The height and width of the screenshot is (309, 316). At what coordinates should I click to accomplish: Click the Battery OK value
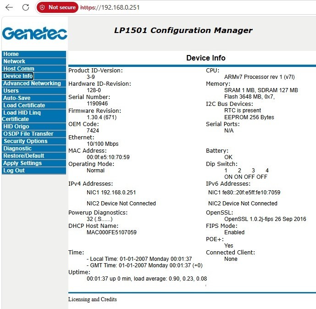[228, 157]
